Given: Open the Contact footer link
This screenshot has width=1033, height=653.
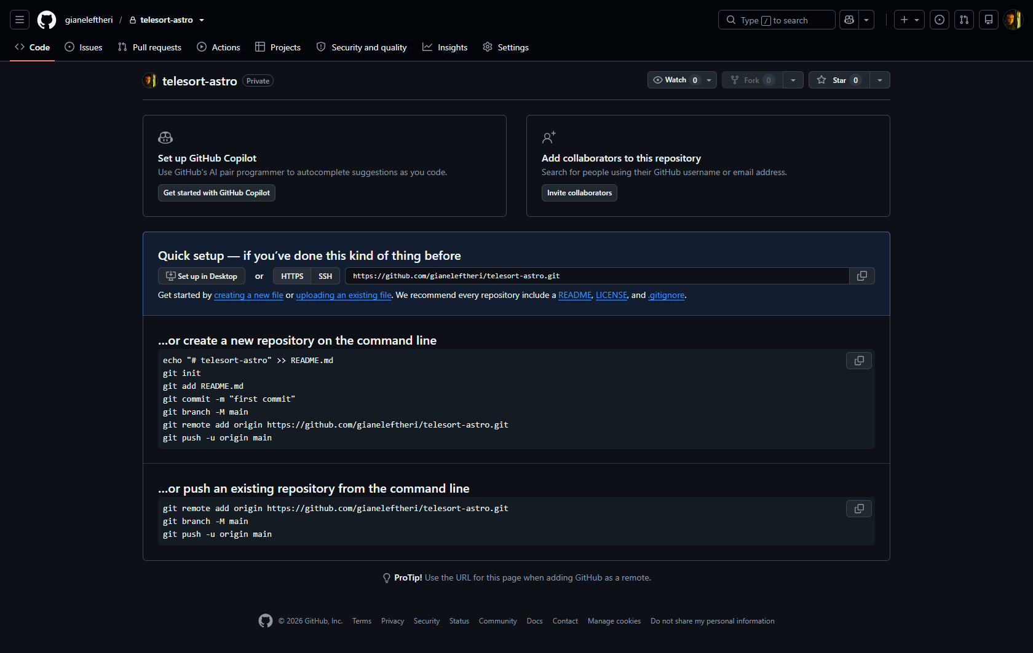Looking at the screenshot, I should [x=565, y=621].
